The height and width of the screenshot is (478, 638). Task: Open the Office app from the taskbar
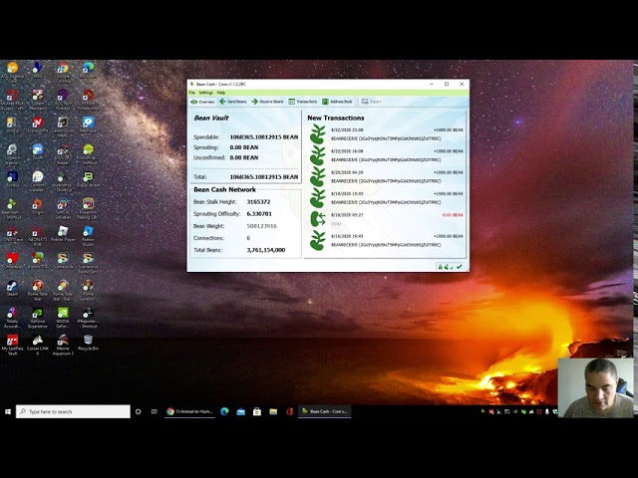click(x=289, y=411)
